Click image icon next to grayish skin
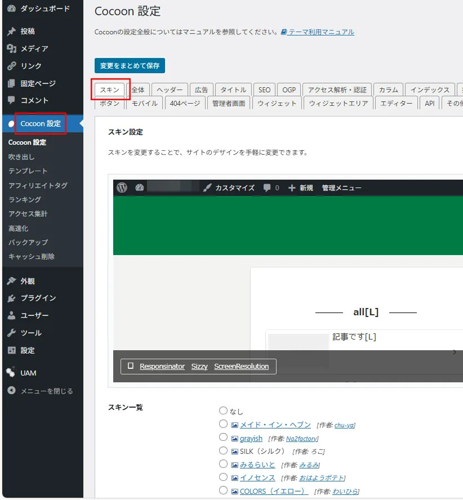This screenshot has width=463, height=500. [x=235, y=438]
